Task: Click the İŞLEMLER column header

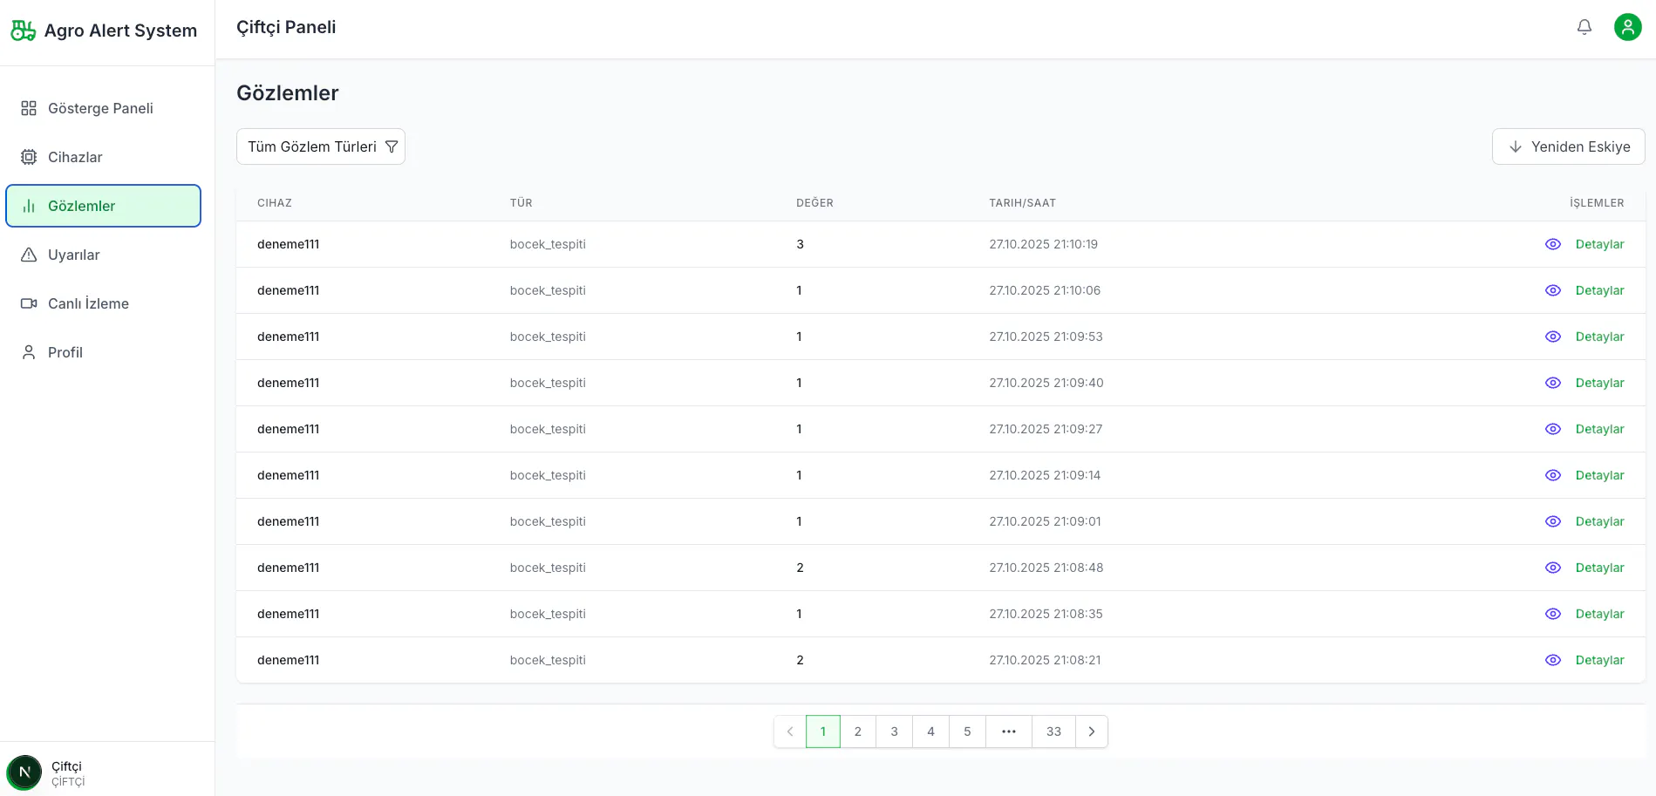Action: [1597, 203]
